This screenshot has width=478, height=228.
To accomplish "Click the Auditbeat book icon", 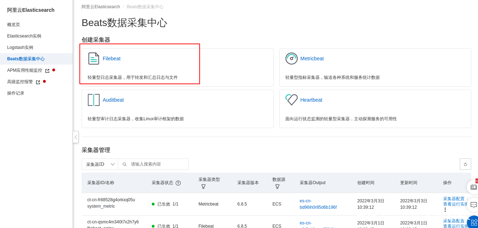I will (x=94, y=100).
